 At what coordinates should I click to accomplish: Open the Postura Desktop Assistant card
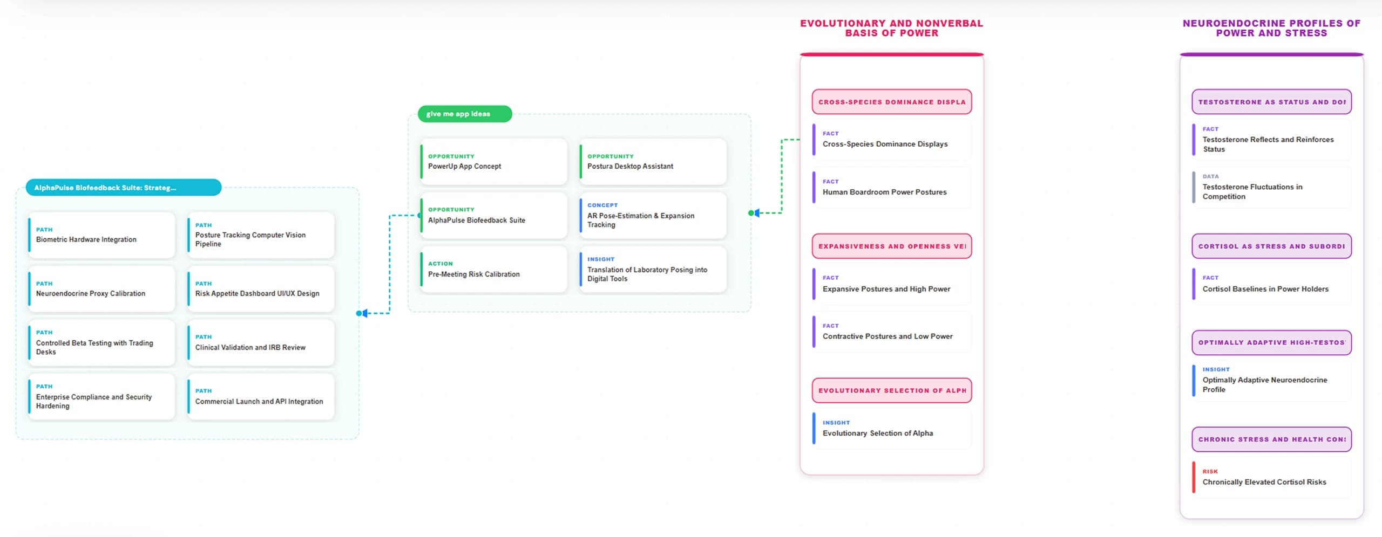pos(653,162)
